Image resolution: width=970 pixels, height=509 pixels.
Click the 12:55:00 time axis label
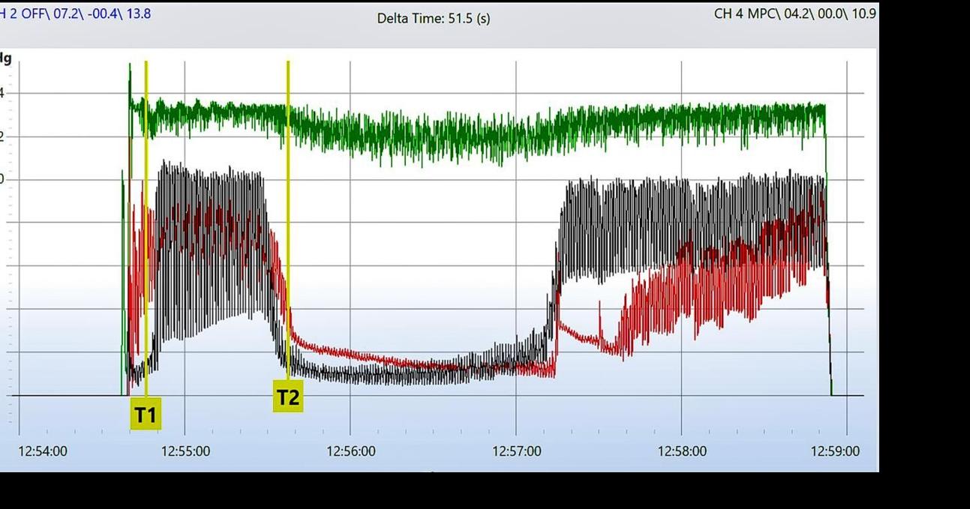coord(185,451)
